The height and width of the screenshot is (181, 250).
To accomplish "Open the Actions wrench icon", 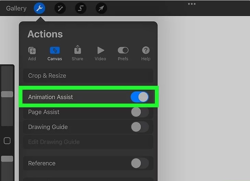I will 39,8.
